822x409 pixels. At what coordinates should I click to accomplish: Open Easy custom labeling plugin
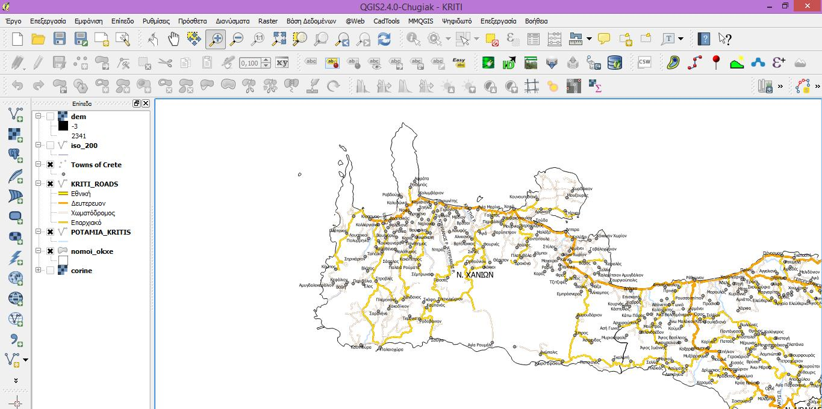tap(459, 62)
